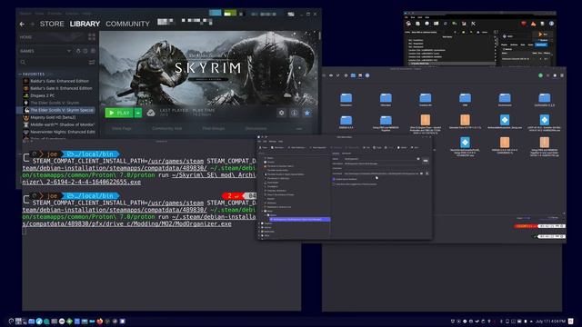Open the sixth folder in file manager top row
The width and height of the screenshot is (582, 327).
[x=544, y=99]
